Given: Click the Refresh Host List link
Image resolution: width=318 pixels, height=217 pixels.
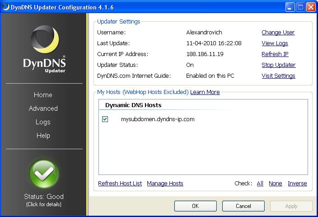Looking at the screenshot, I should tap(120, 184).
